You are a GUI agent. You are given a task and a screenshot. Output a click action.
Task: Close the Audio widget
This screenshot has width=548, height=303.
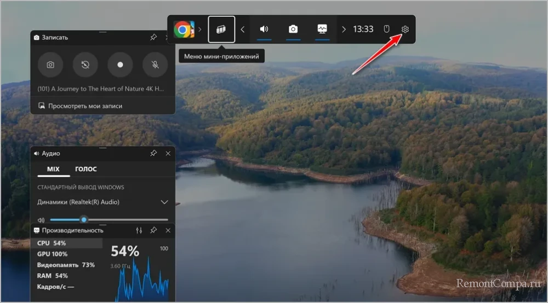[x=168, y=154]
